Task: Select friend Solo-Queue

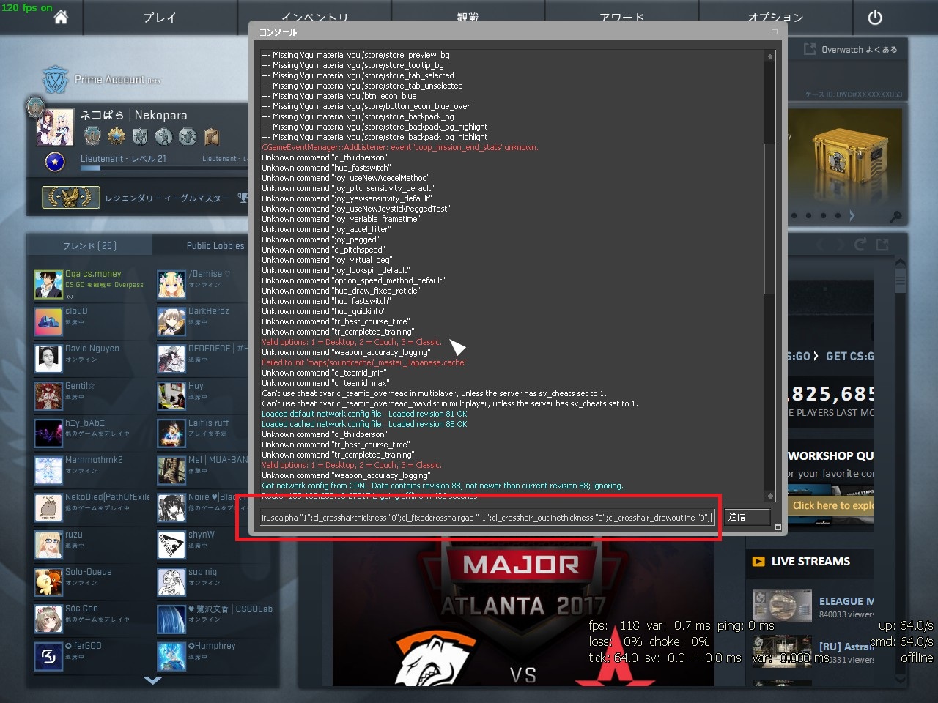Action: click(90, 583)
